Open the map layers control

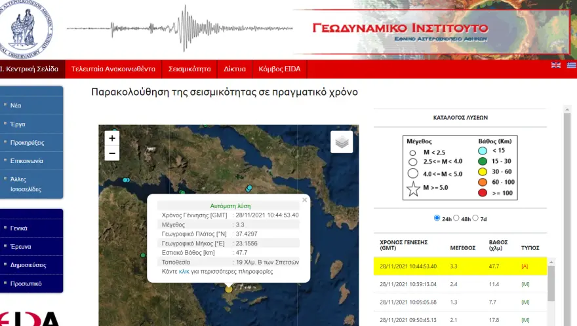pos(342,141)
